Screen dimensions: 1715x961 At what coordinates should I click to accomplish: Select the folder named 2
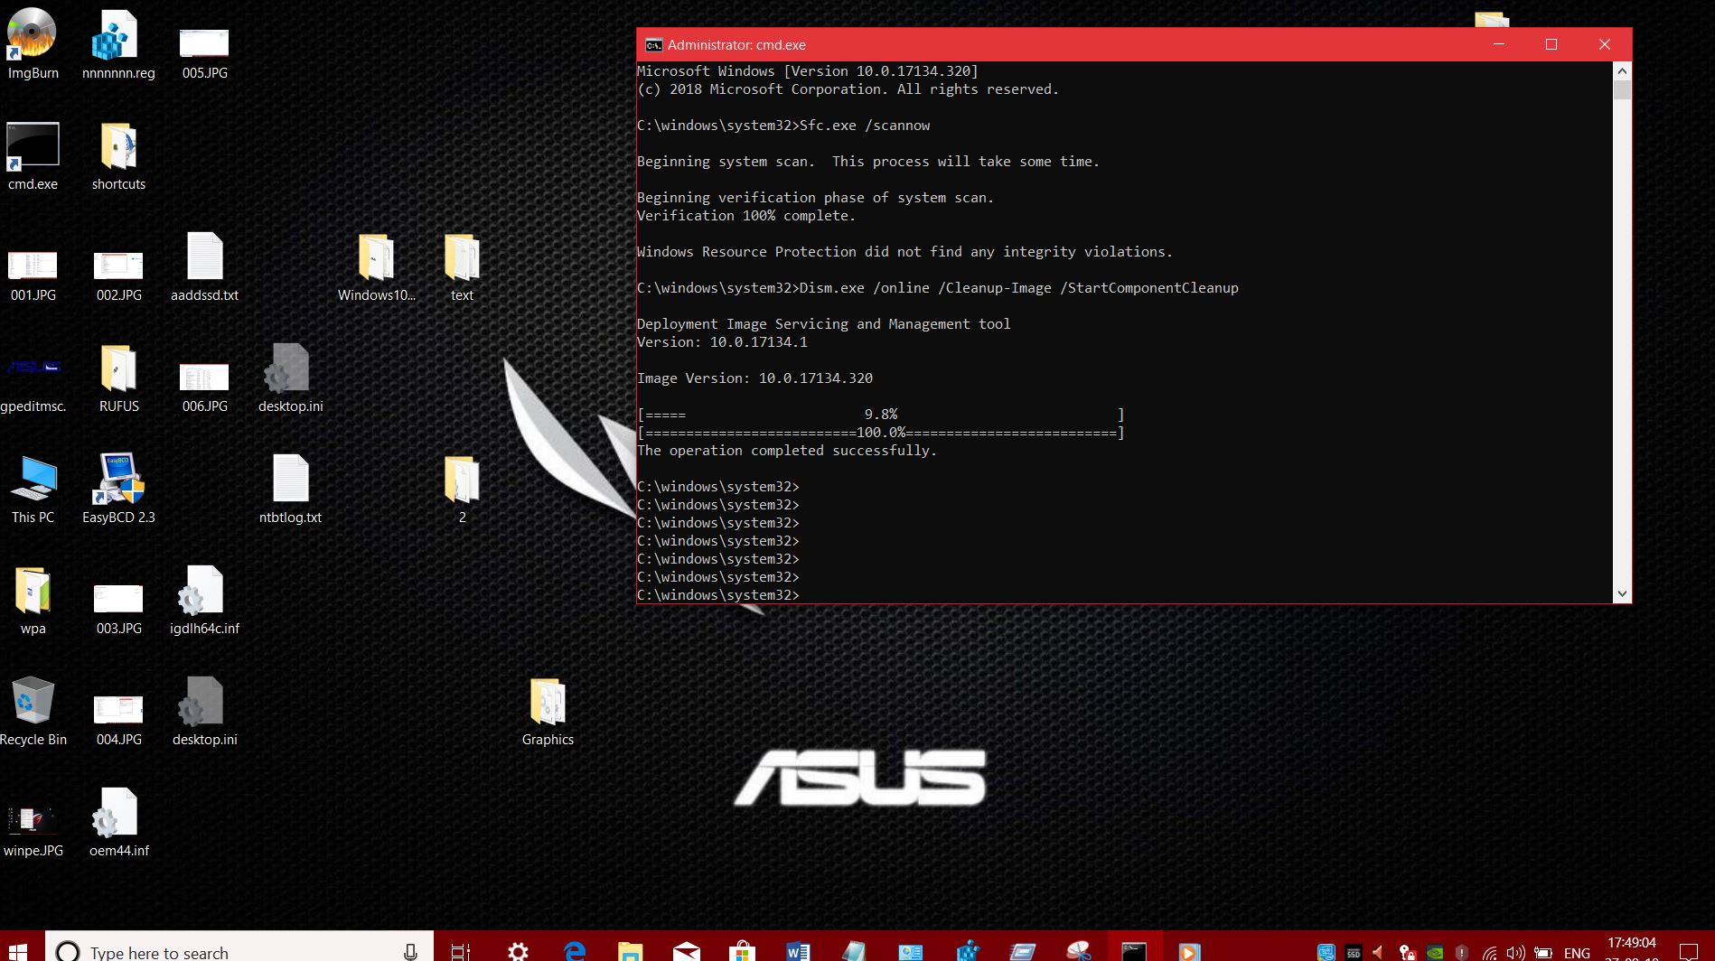click(462, 489)
